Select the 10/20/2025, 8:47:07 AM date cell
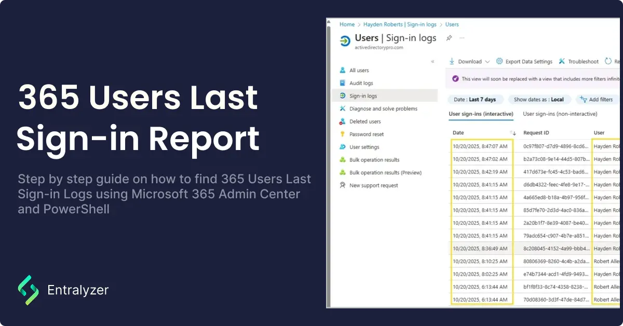The height and width of the screenshot is (326, 623). pos(480,146)
